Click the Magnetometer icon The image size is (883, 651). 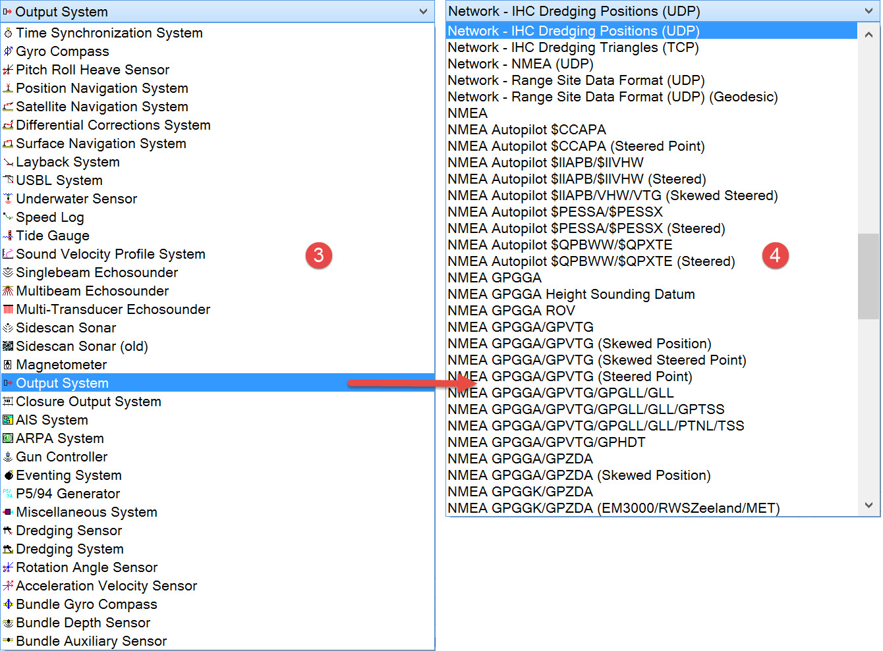tap(8, 365)
